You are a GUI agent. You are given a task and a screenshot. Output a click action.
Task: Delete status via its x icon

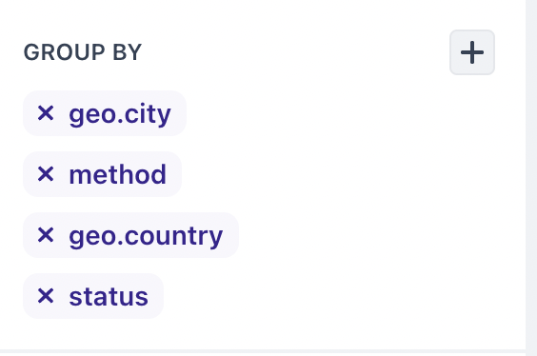click(46, 296)
